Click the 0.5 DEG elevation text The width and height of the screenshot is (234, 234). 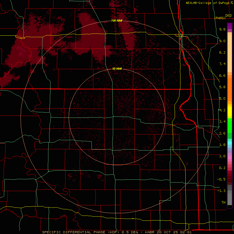coord(130,232)
